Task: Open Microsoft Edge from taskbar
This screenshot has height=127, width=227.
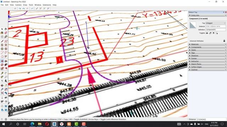Action: click(32, 124)
